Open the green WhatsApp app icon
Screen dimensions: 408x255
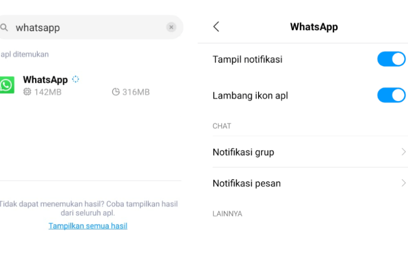click(7, 85)
